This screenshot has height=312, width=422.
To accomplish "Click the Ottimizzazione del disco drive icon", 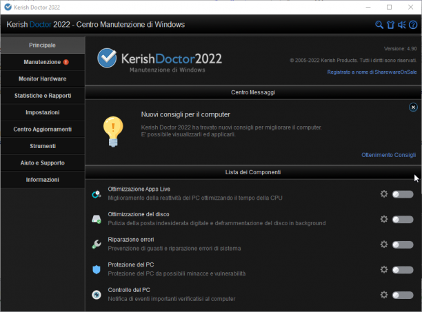I will point(97,219).
